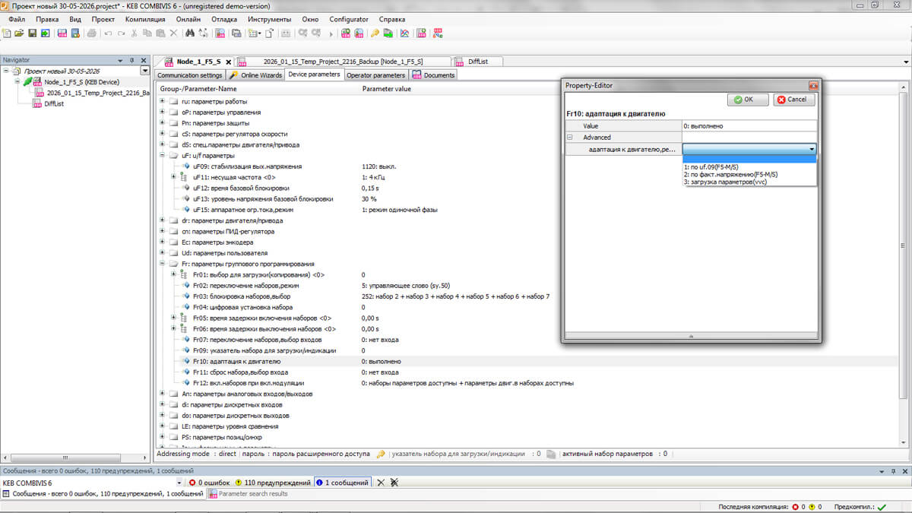Image resolution: width=912 pixels, height=513 pixels.
Task: Expand the An: параметры аналоговых входов/выходов group
Action: pyautogui.click(x=162, y=394)
